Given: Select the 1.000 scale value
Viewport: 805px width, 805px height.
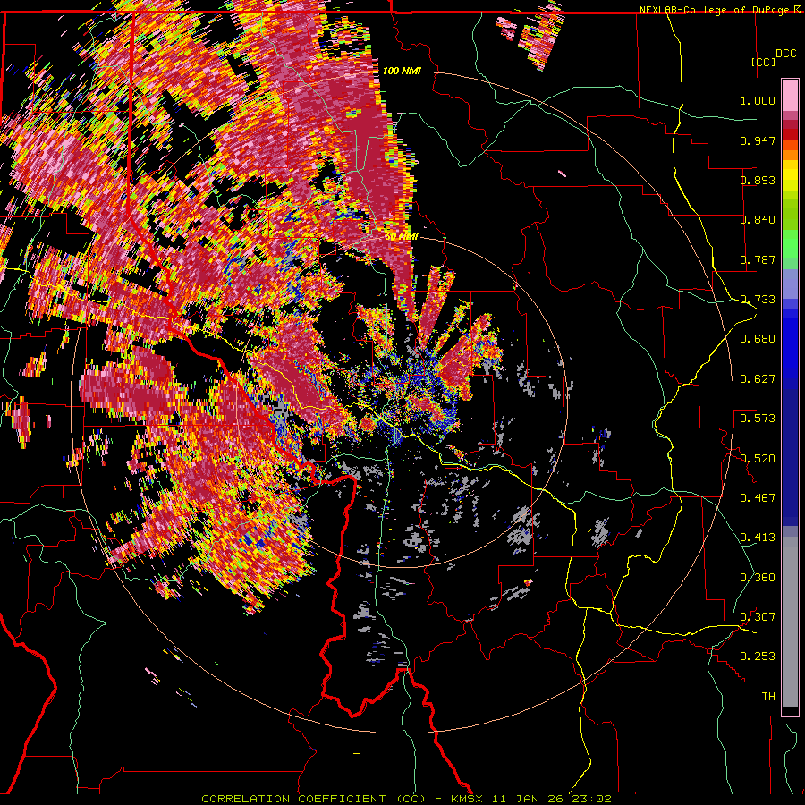Looking at the screenshot, I should (758, 100).
